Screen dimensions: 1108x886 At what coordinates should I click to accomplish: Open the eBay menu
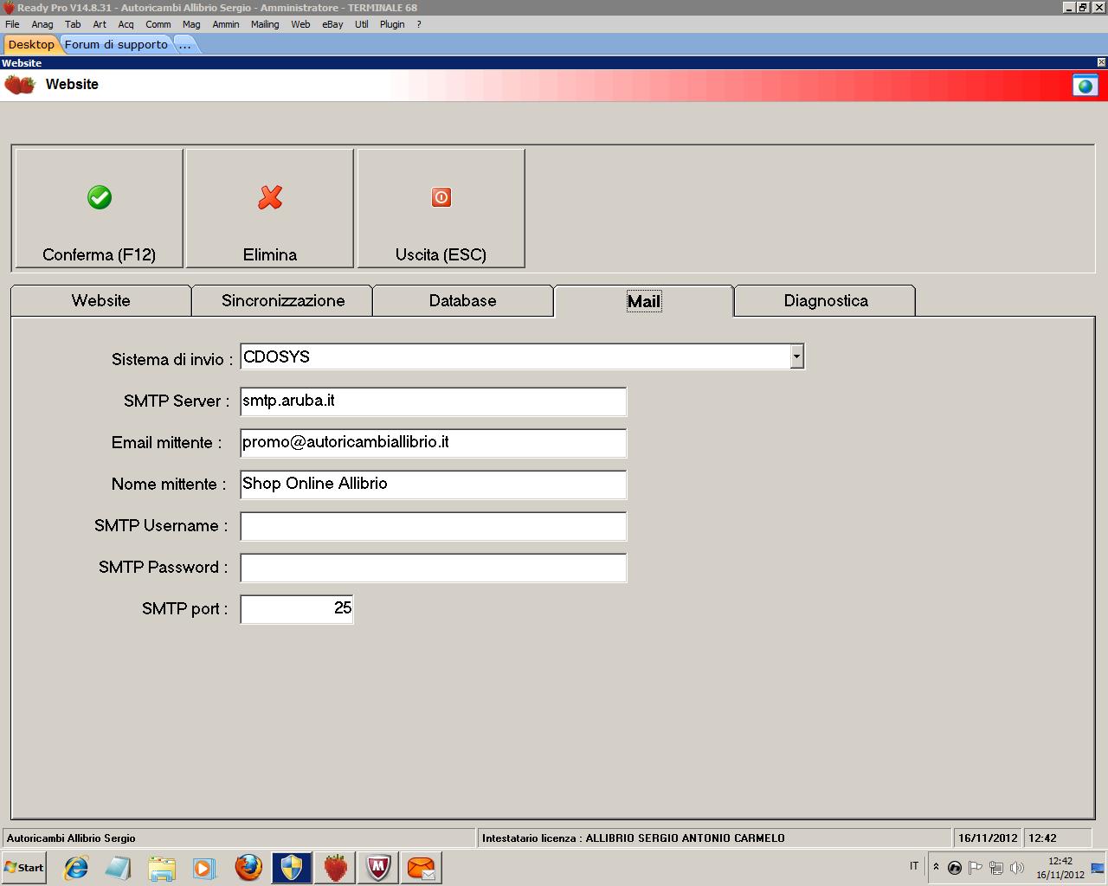(x=332, y=24)
